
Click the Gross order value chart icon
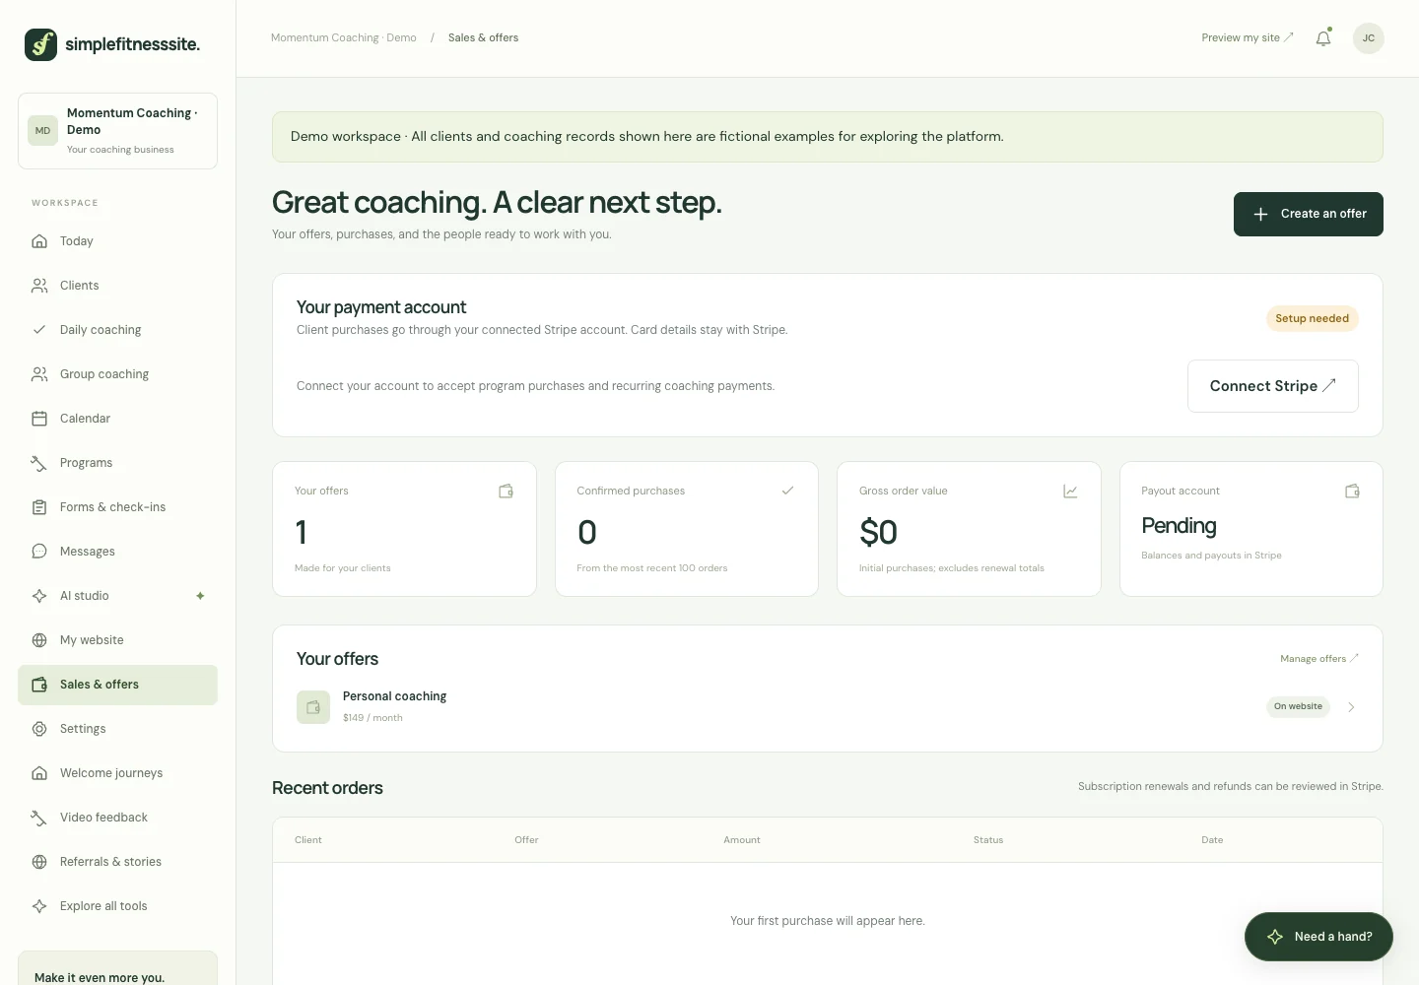tap(1070, 492)
